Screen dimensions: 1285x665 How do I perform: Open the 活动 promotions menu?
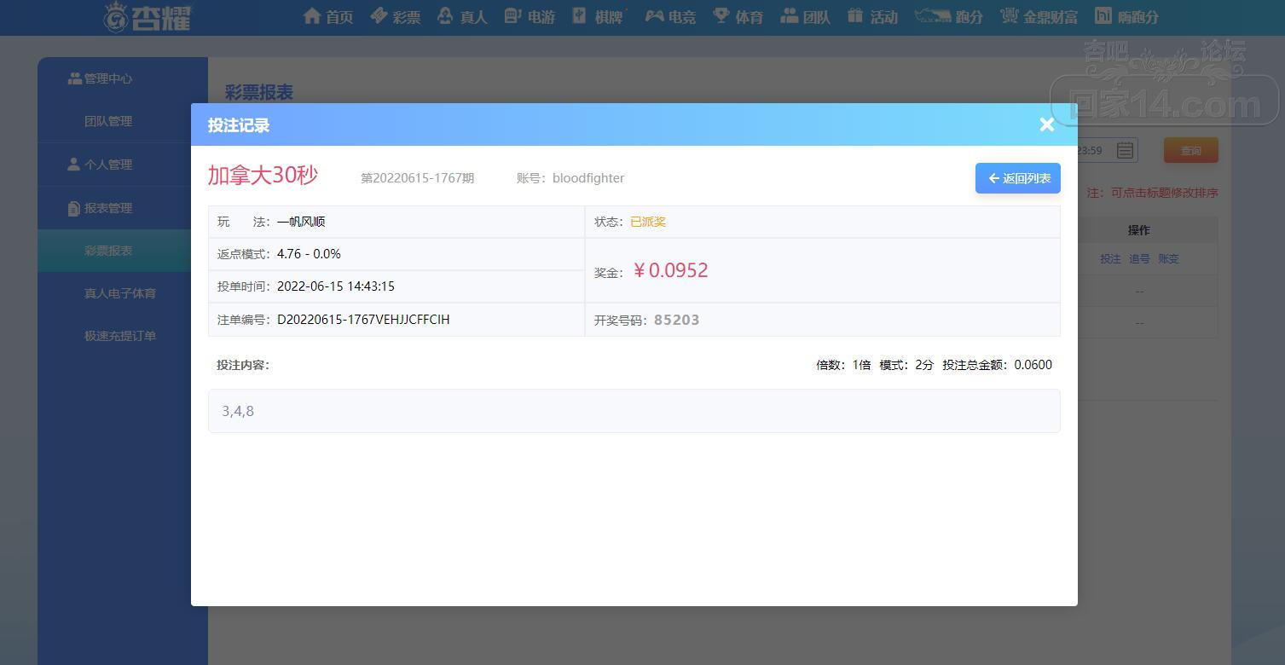872,16
